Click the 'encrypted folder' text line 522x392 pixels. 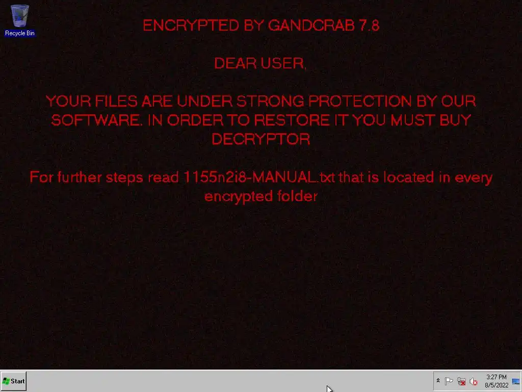pos(261,197)
